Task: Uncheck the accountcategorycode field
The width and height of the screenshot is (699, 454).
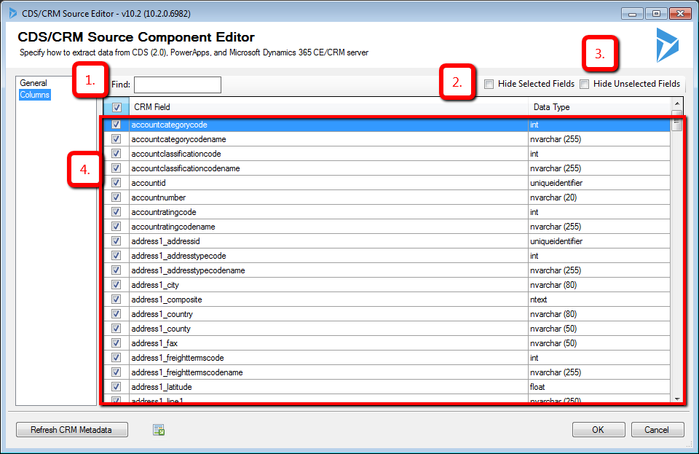Action: click(x=116, y=125)
